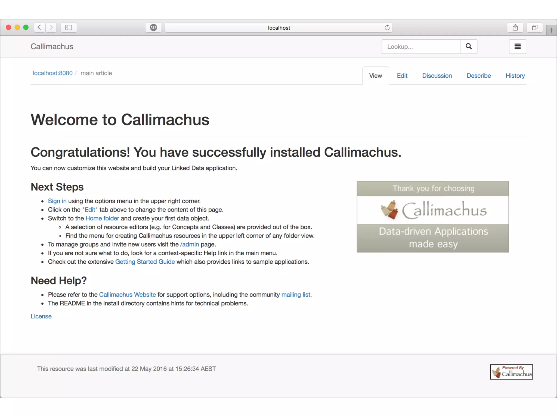The image size is (557, 417).
Task: Click the Safari share icon
Action: 515,27
